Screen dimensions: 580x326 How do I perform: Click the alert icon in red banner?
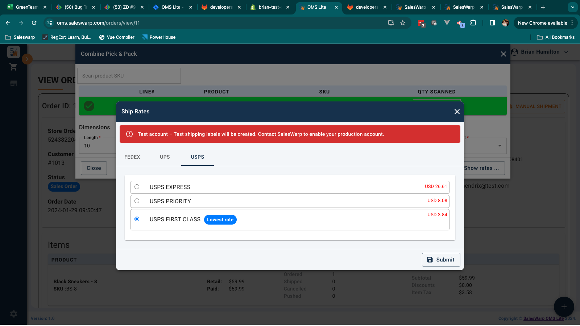point(129,134)
